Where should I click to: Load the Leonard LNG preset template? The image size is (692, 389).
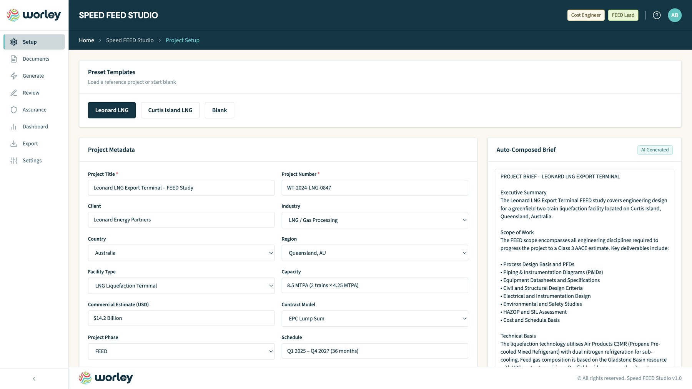[x=112, y=110]
